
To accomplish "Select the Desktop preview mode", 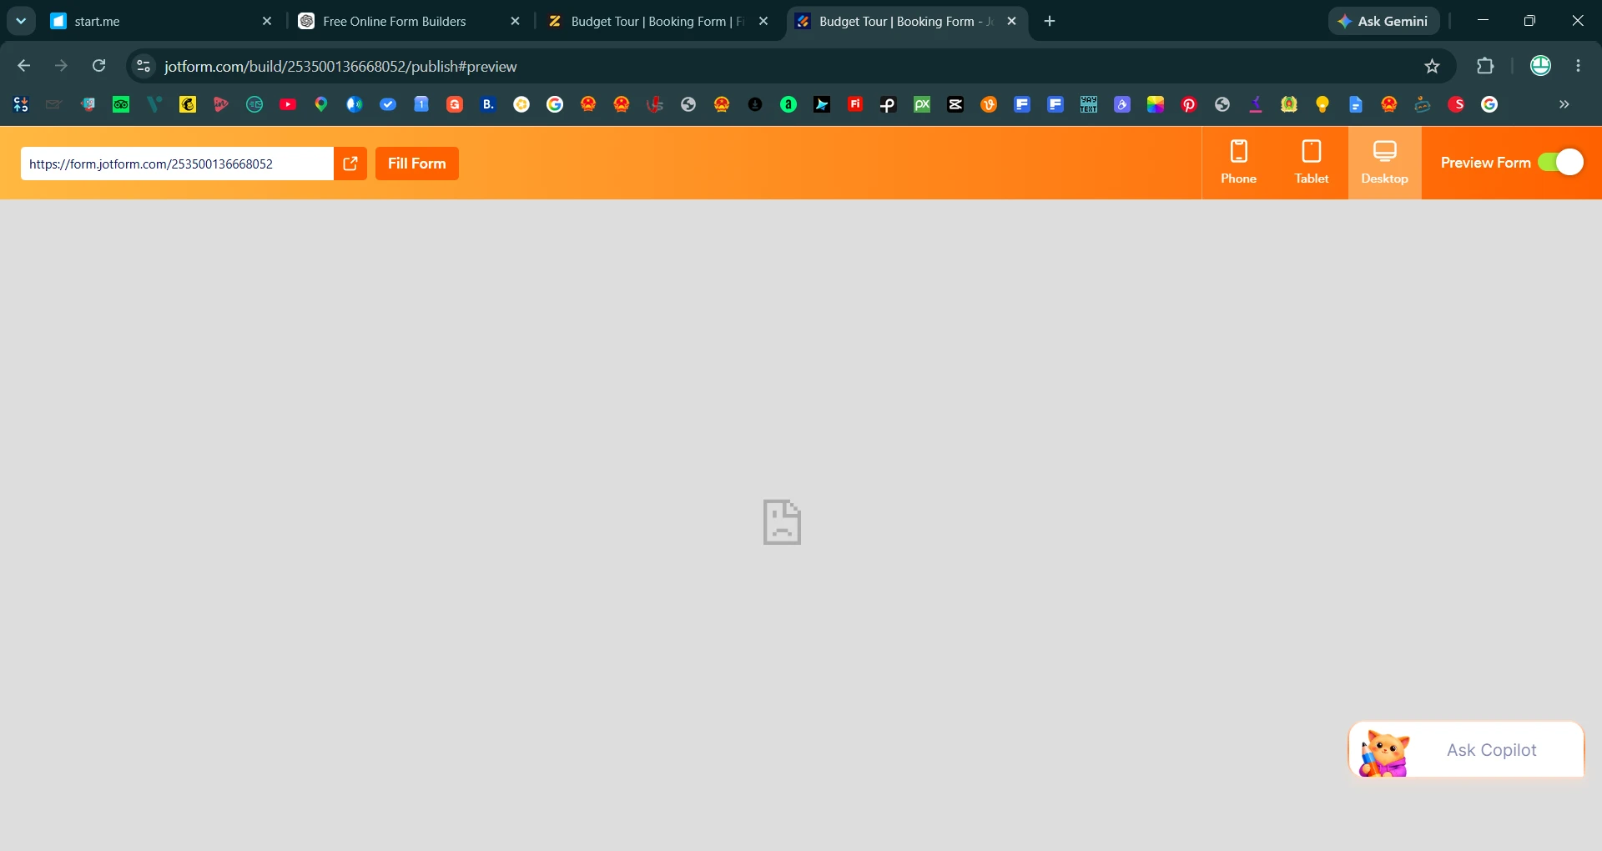I will 1385,163.
